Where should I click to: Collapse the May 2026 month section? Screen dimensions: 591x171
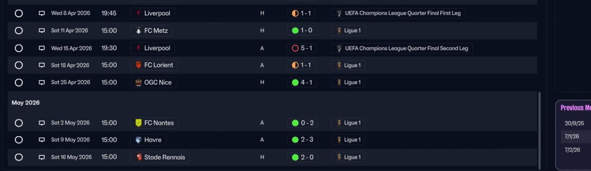[26, 103]
